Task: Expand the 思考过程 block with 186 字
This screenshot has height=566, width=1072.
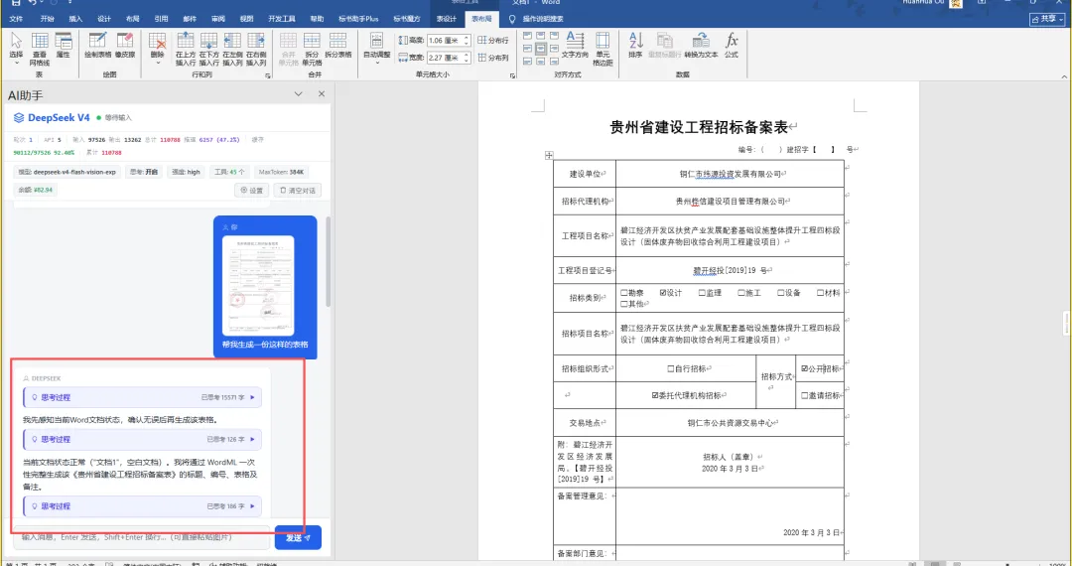Action: (142, 506)
